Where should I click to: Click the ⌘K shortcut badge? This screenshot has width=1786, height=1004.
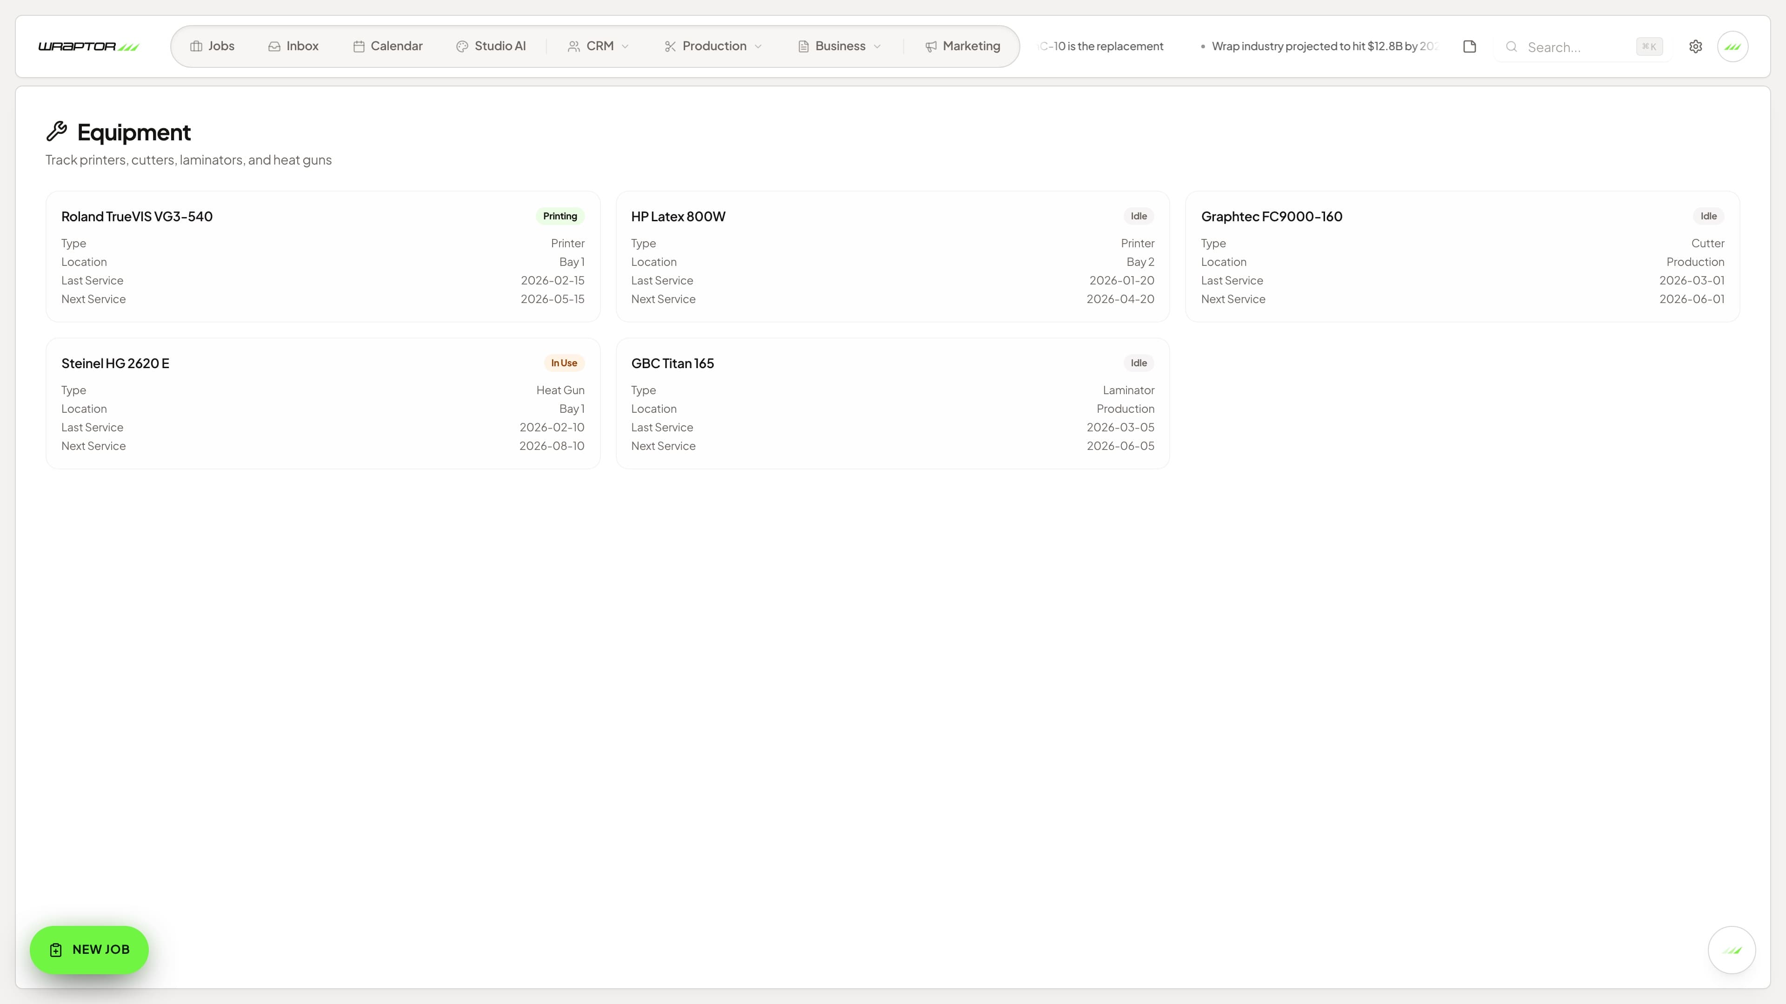pyautogui.click(x=1649, y=46)
